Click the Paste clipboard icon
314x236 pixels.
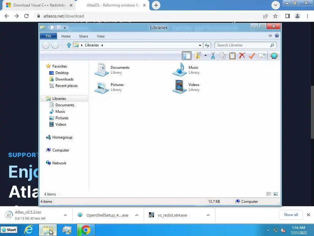[232, 56]
